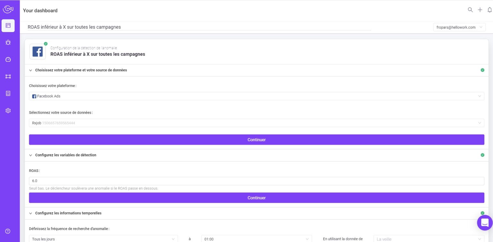
Task: Open the Intercom chat bubble
Action: pyautogui.click(x=485, y=223)
